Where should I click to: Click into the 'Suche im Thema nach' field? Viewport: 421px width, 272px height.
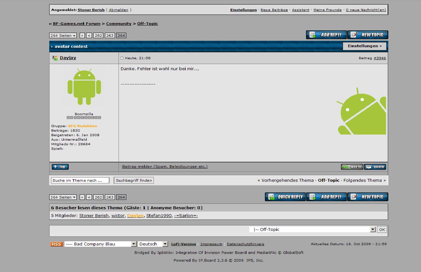[80, 180]
